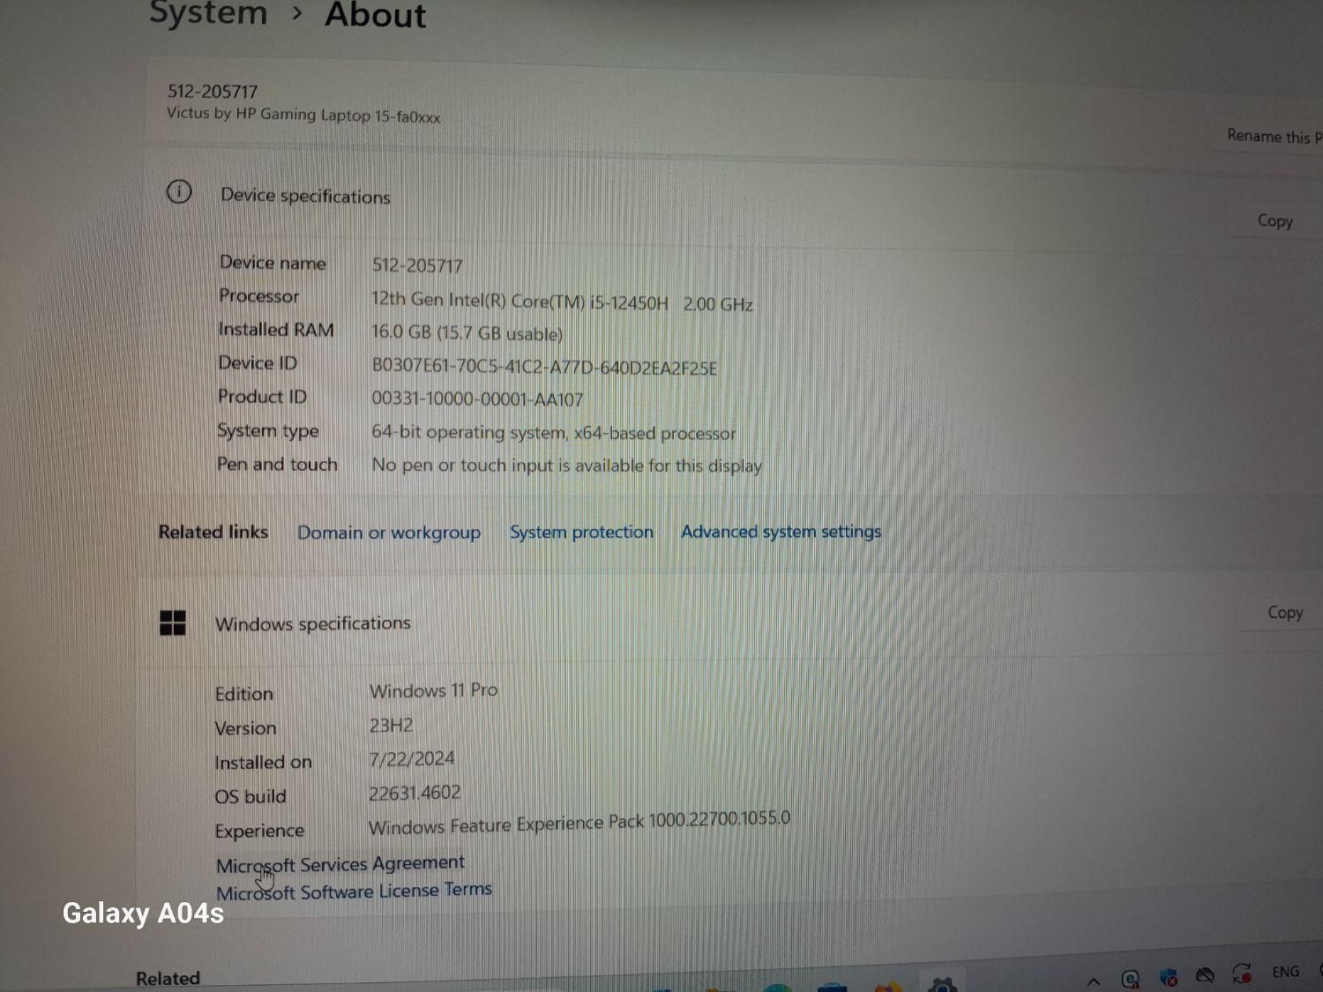
Task: Click the Installed RAM label
Action: click(x=276, y=330)
